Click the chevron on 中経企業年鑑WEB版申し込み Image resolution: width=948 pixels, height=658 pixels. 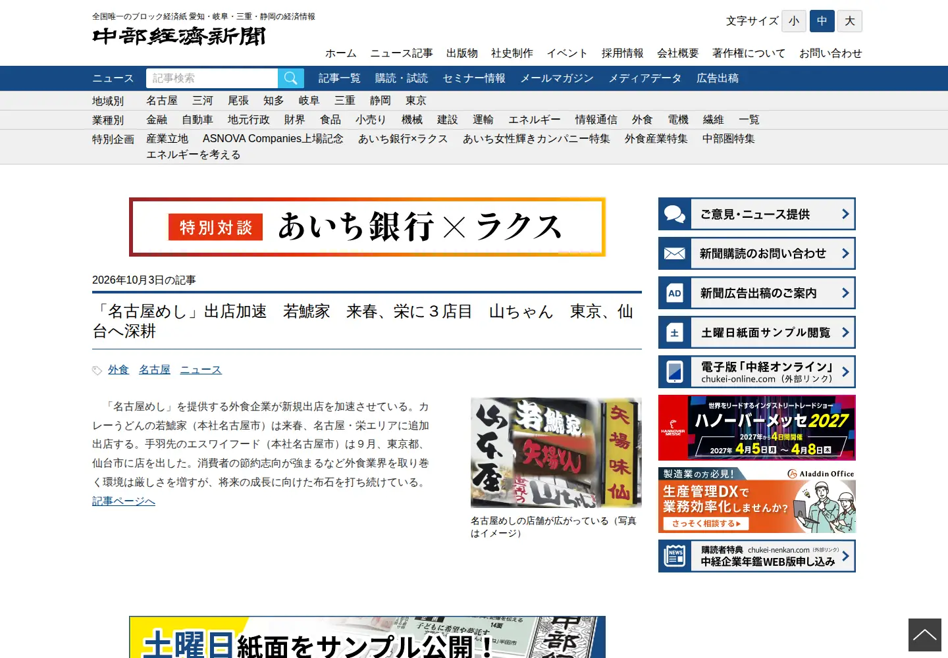[845, 556]
